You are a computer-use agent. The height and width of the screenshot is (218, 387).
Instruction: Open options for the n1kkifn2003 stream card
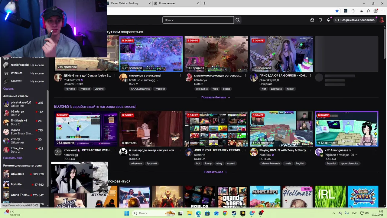[115, 75]
